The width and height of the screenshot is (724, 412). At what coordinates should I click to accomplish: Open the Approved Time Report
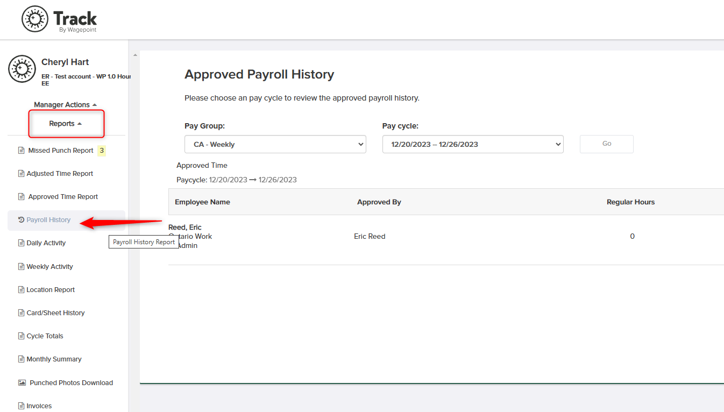63,197
